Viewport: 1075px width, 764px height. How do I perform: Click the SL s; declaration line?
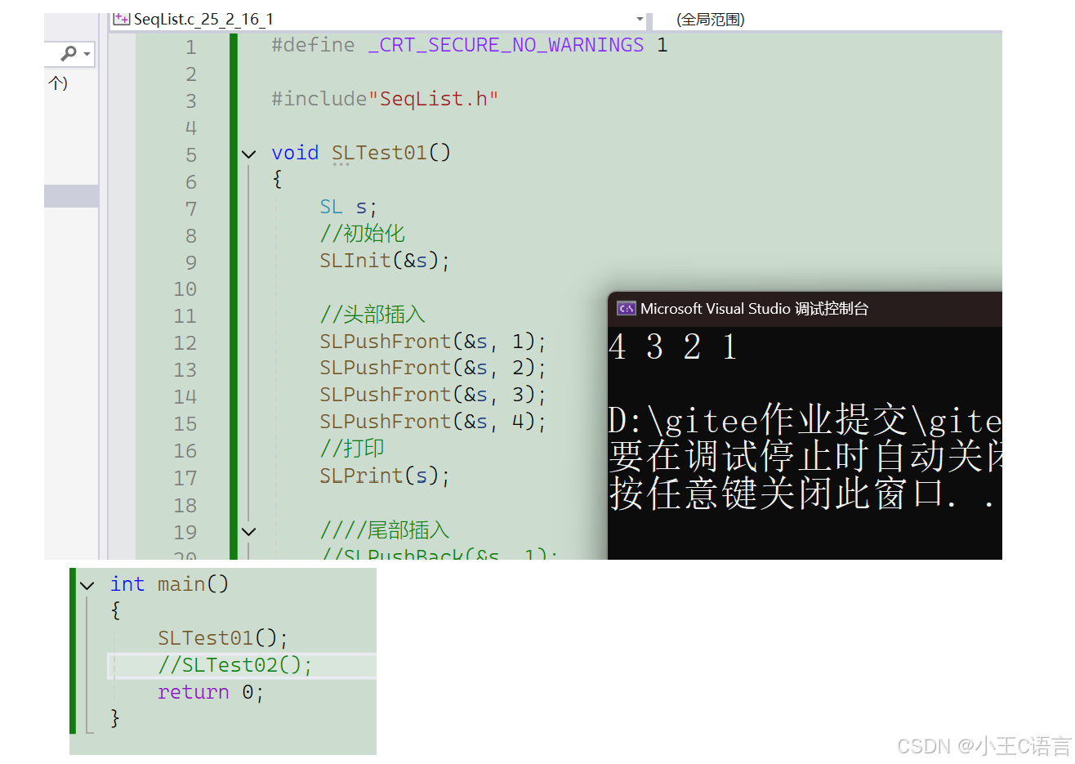348,207
